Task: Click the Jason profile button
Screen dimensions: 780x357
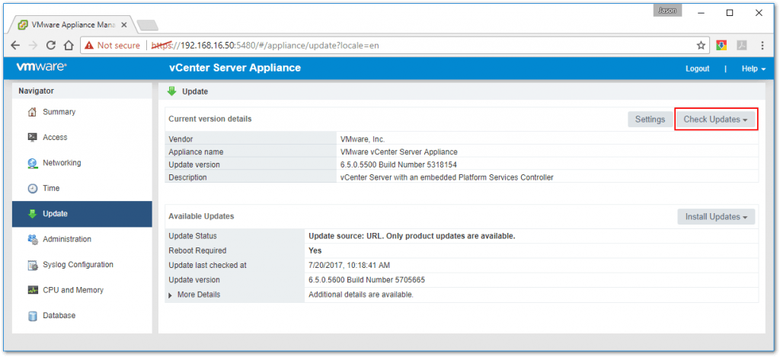Action: [x=667, y=11]
